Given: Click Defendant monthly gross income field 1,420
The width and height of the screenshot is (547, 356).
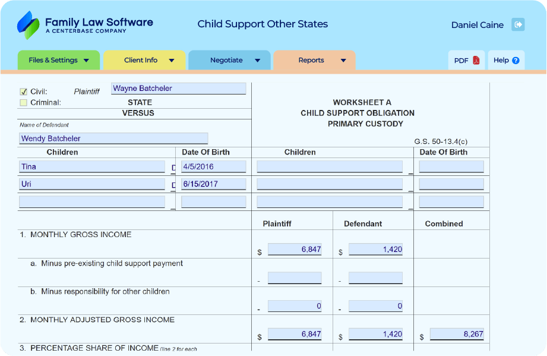Looking at the screenshot, I should click(x=375, y=250).
